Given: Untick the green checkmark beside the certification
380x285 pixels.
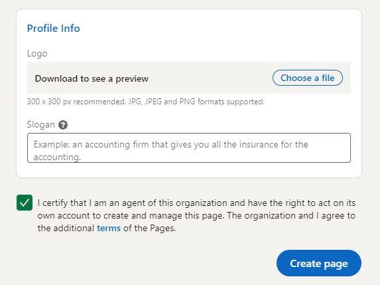Looking at the screenshot, I should click(x=25, y=203).
